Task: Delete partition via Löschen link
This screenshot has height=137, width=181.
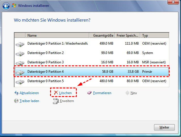Action: (65, 93)
